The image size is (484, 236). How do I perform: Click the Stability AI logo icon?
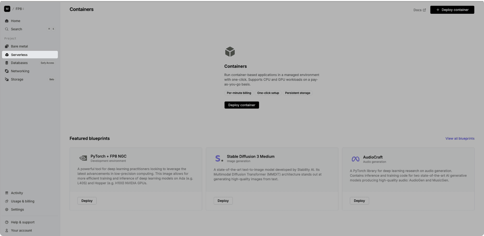click(219, 158)
